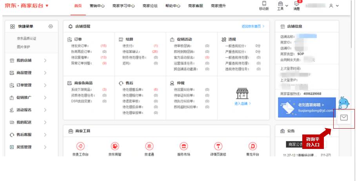The width and height of the screenshot is (356, 181).
Task: Click the 我的配送 truck icon
Action: pos(12,122)
